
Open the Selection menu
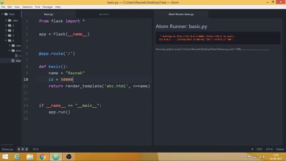click(x=27, y=7)
